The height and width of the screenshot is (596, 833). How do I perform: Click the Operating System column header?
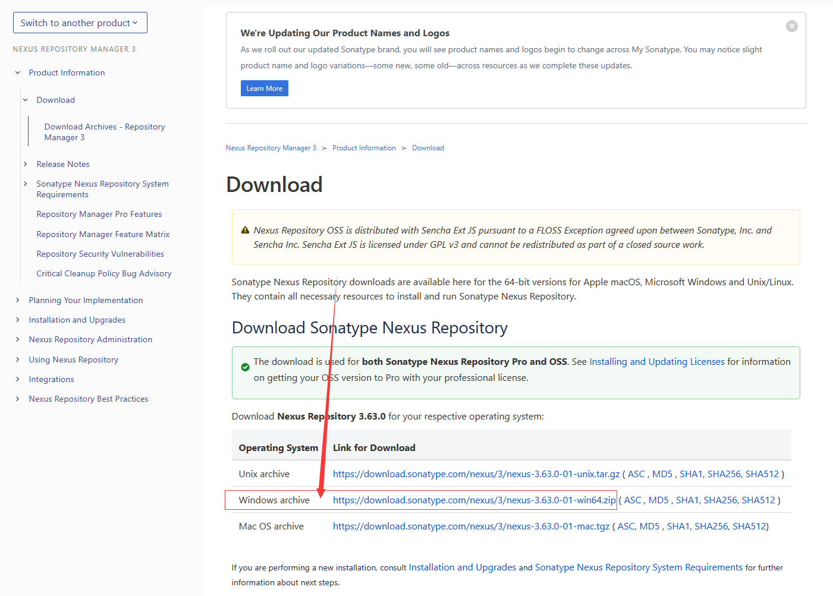pos(278,447)
